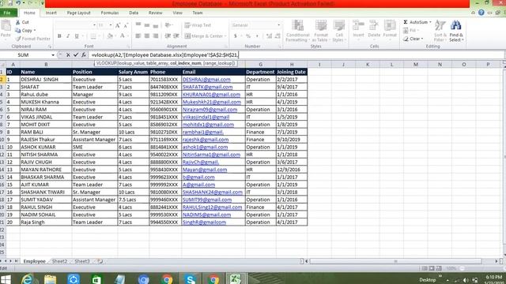Viewport: 506px width, 284px height.
Task: Open SHAFATK@gmail.com email link
Action: click(x=207, y=87)
